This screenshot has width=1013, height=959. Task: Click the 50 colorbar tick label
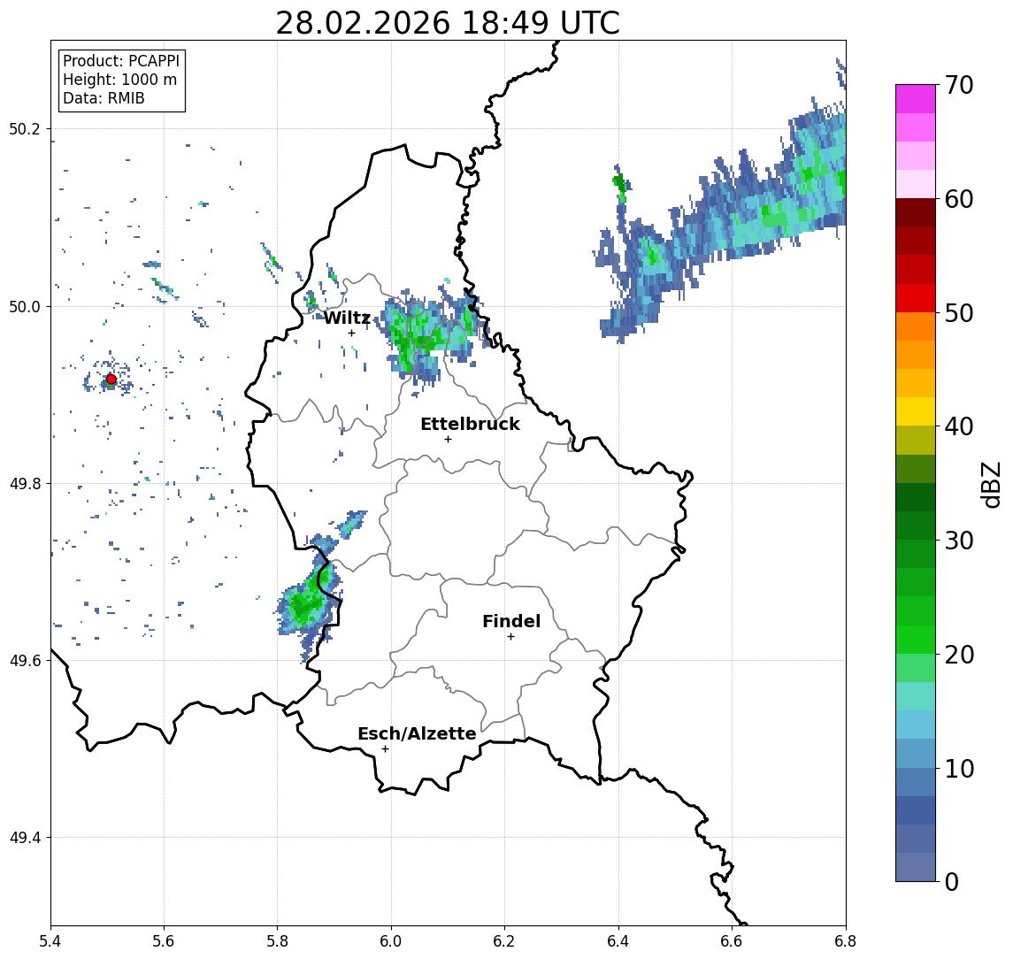959,313
